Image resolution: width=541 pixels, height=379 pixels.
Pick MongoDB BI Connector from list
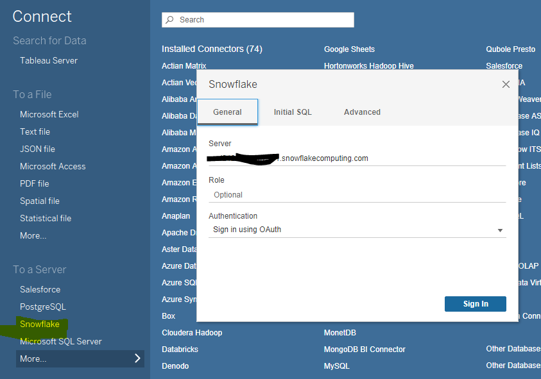[x=365, y=350]
